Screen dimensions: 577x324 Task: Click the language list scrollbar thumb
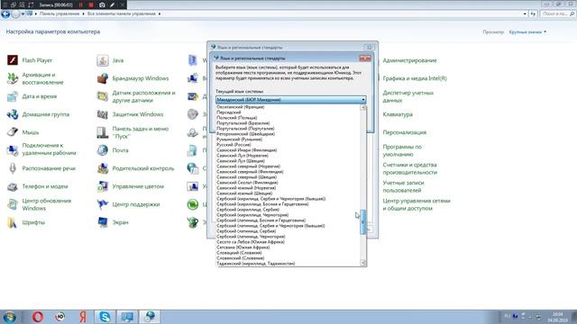tap(363, 222)
